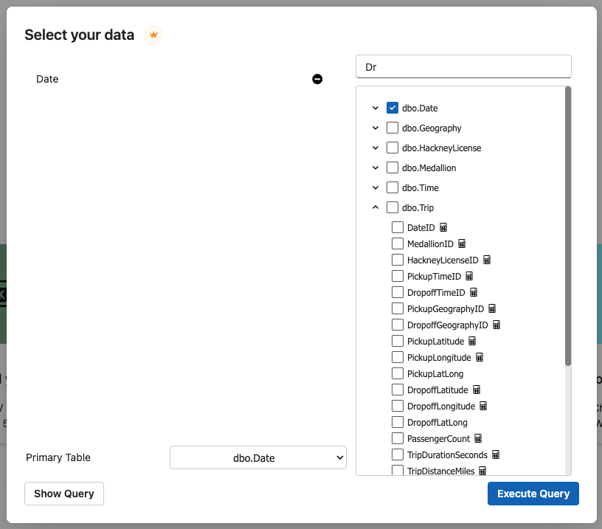The image size is (602, 529).
Task: Enable the PickupLatLong column checkbox
Action: pos(398,374)
